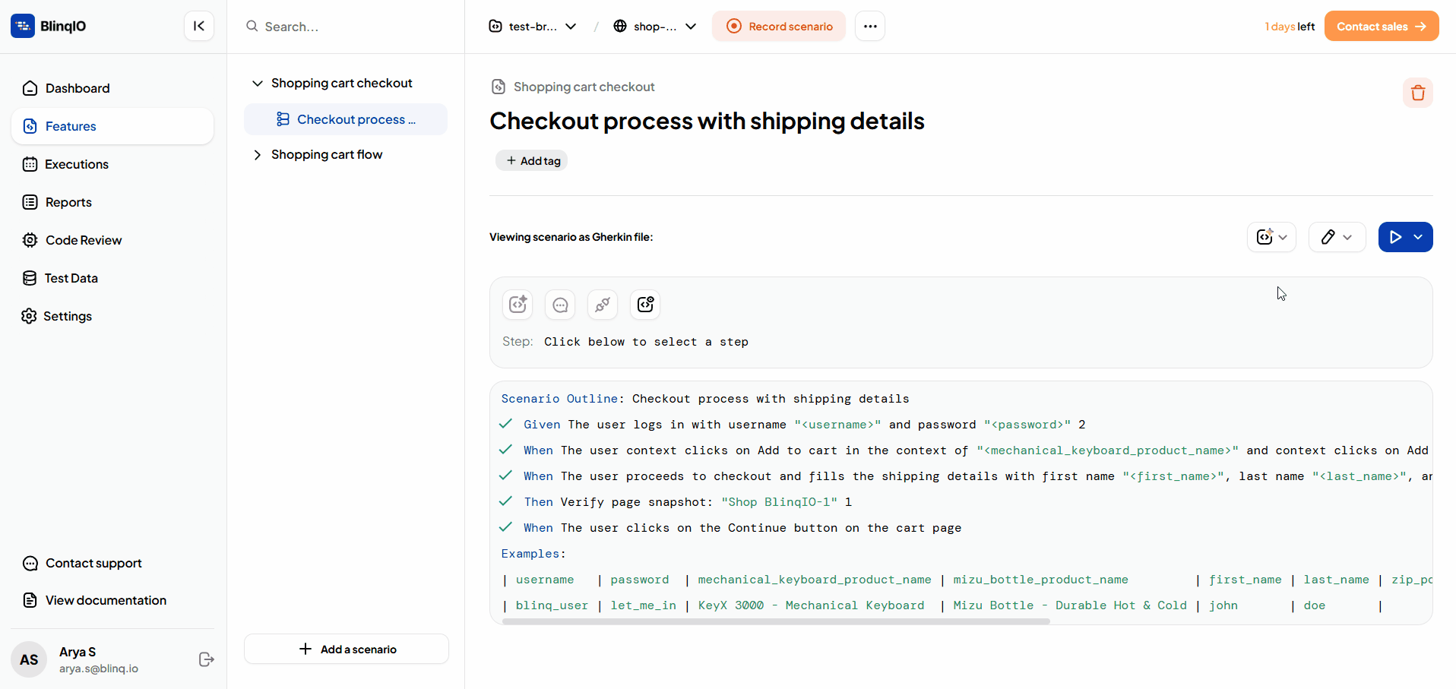Click the BlinqIO logo

point(49,26)
